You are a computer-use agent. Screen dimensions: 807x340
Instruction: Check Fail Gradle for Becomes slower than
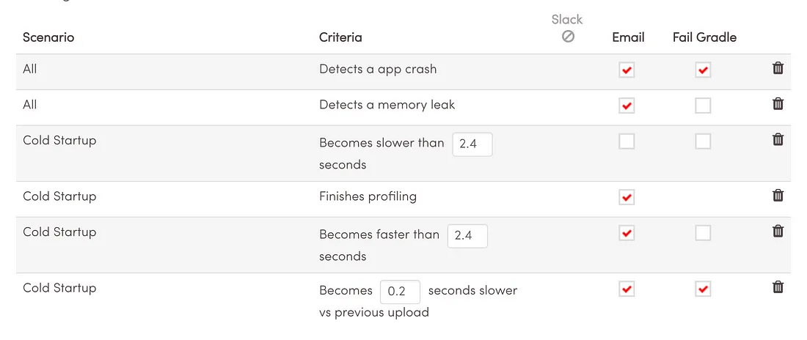coord(703,141)
